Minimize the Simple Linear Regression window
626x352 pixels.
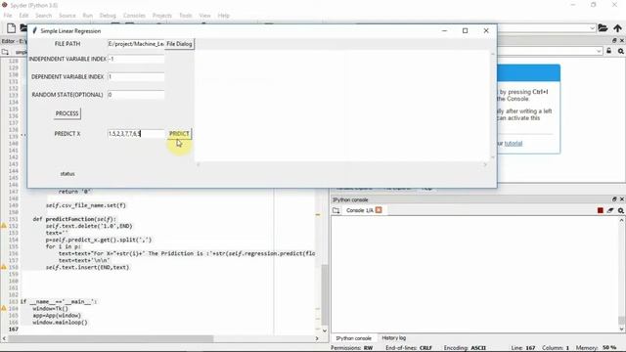[x=444, y=30]
